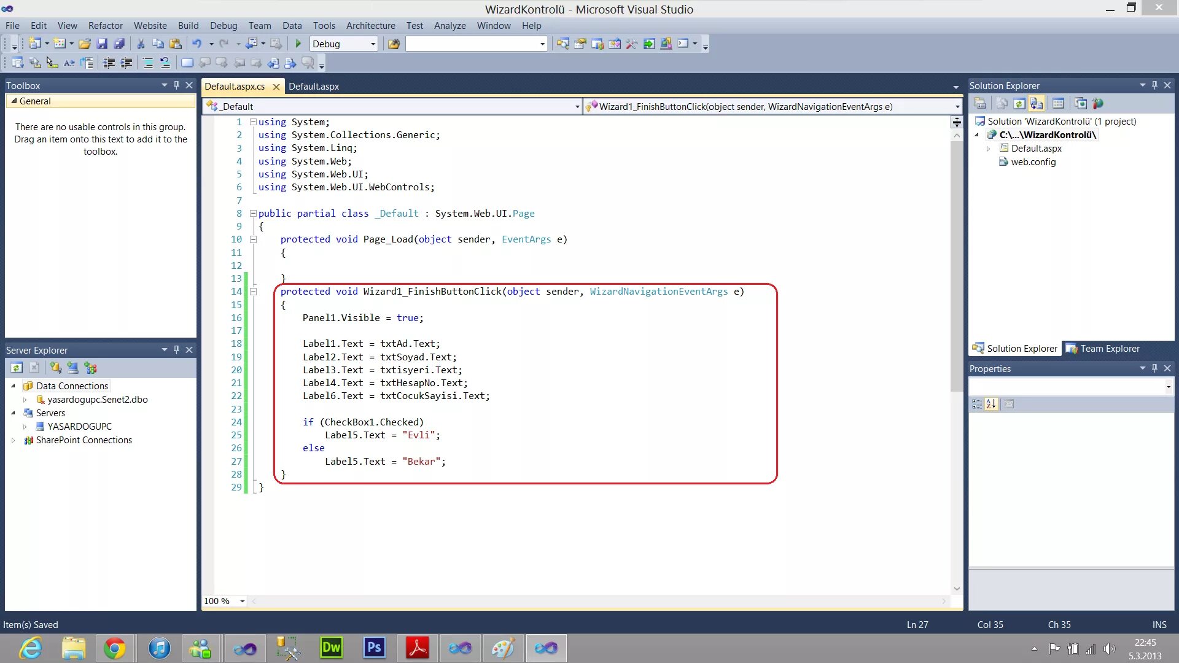Click the alphabetical sort icon in Properties
Image resolution: width=1179 pixels, height=663 pixels.
click(x=990, y=404)
